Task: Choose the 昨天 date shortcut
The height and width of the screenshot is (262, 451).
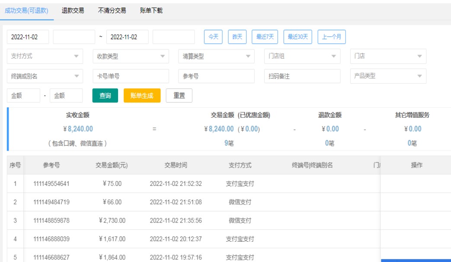Action: pos(237,37)
